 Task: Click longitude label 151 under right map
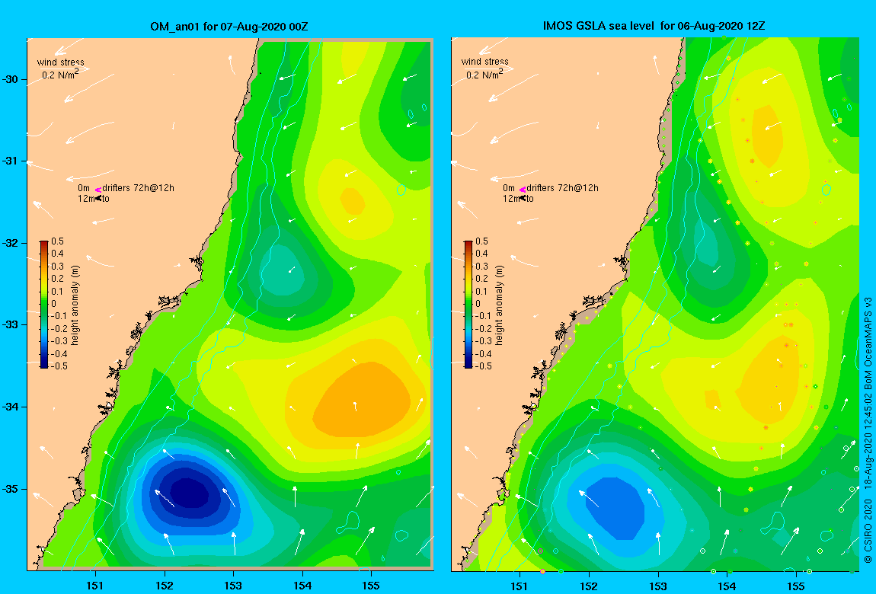pyautogui.click(x=520, y=586)
